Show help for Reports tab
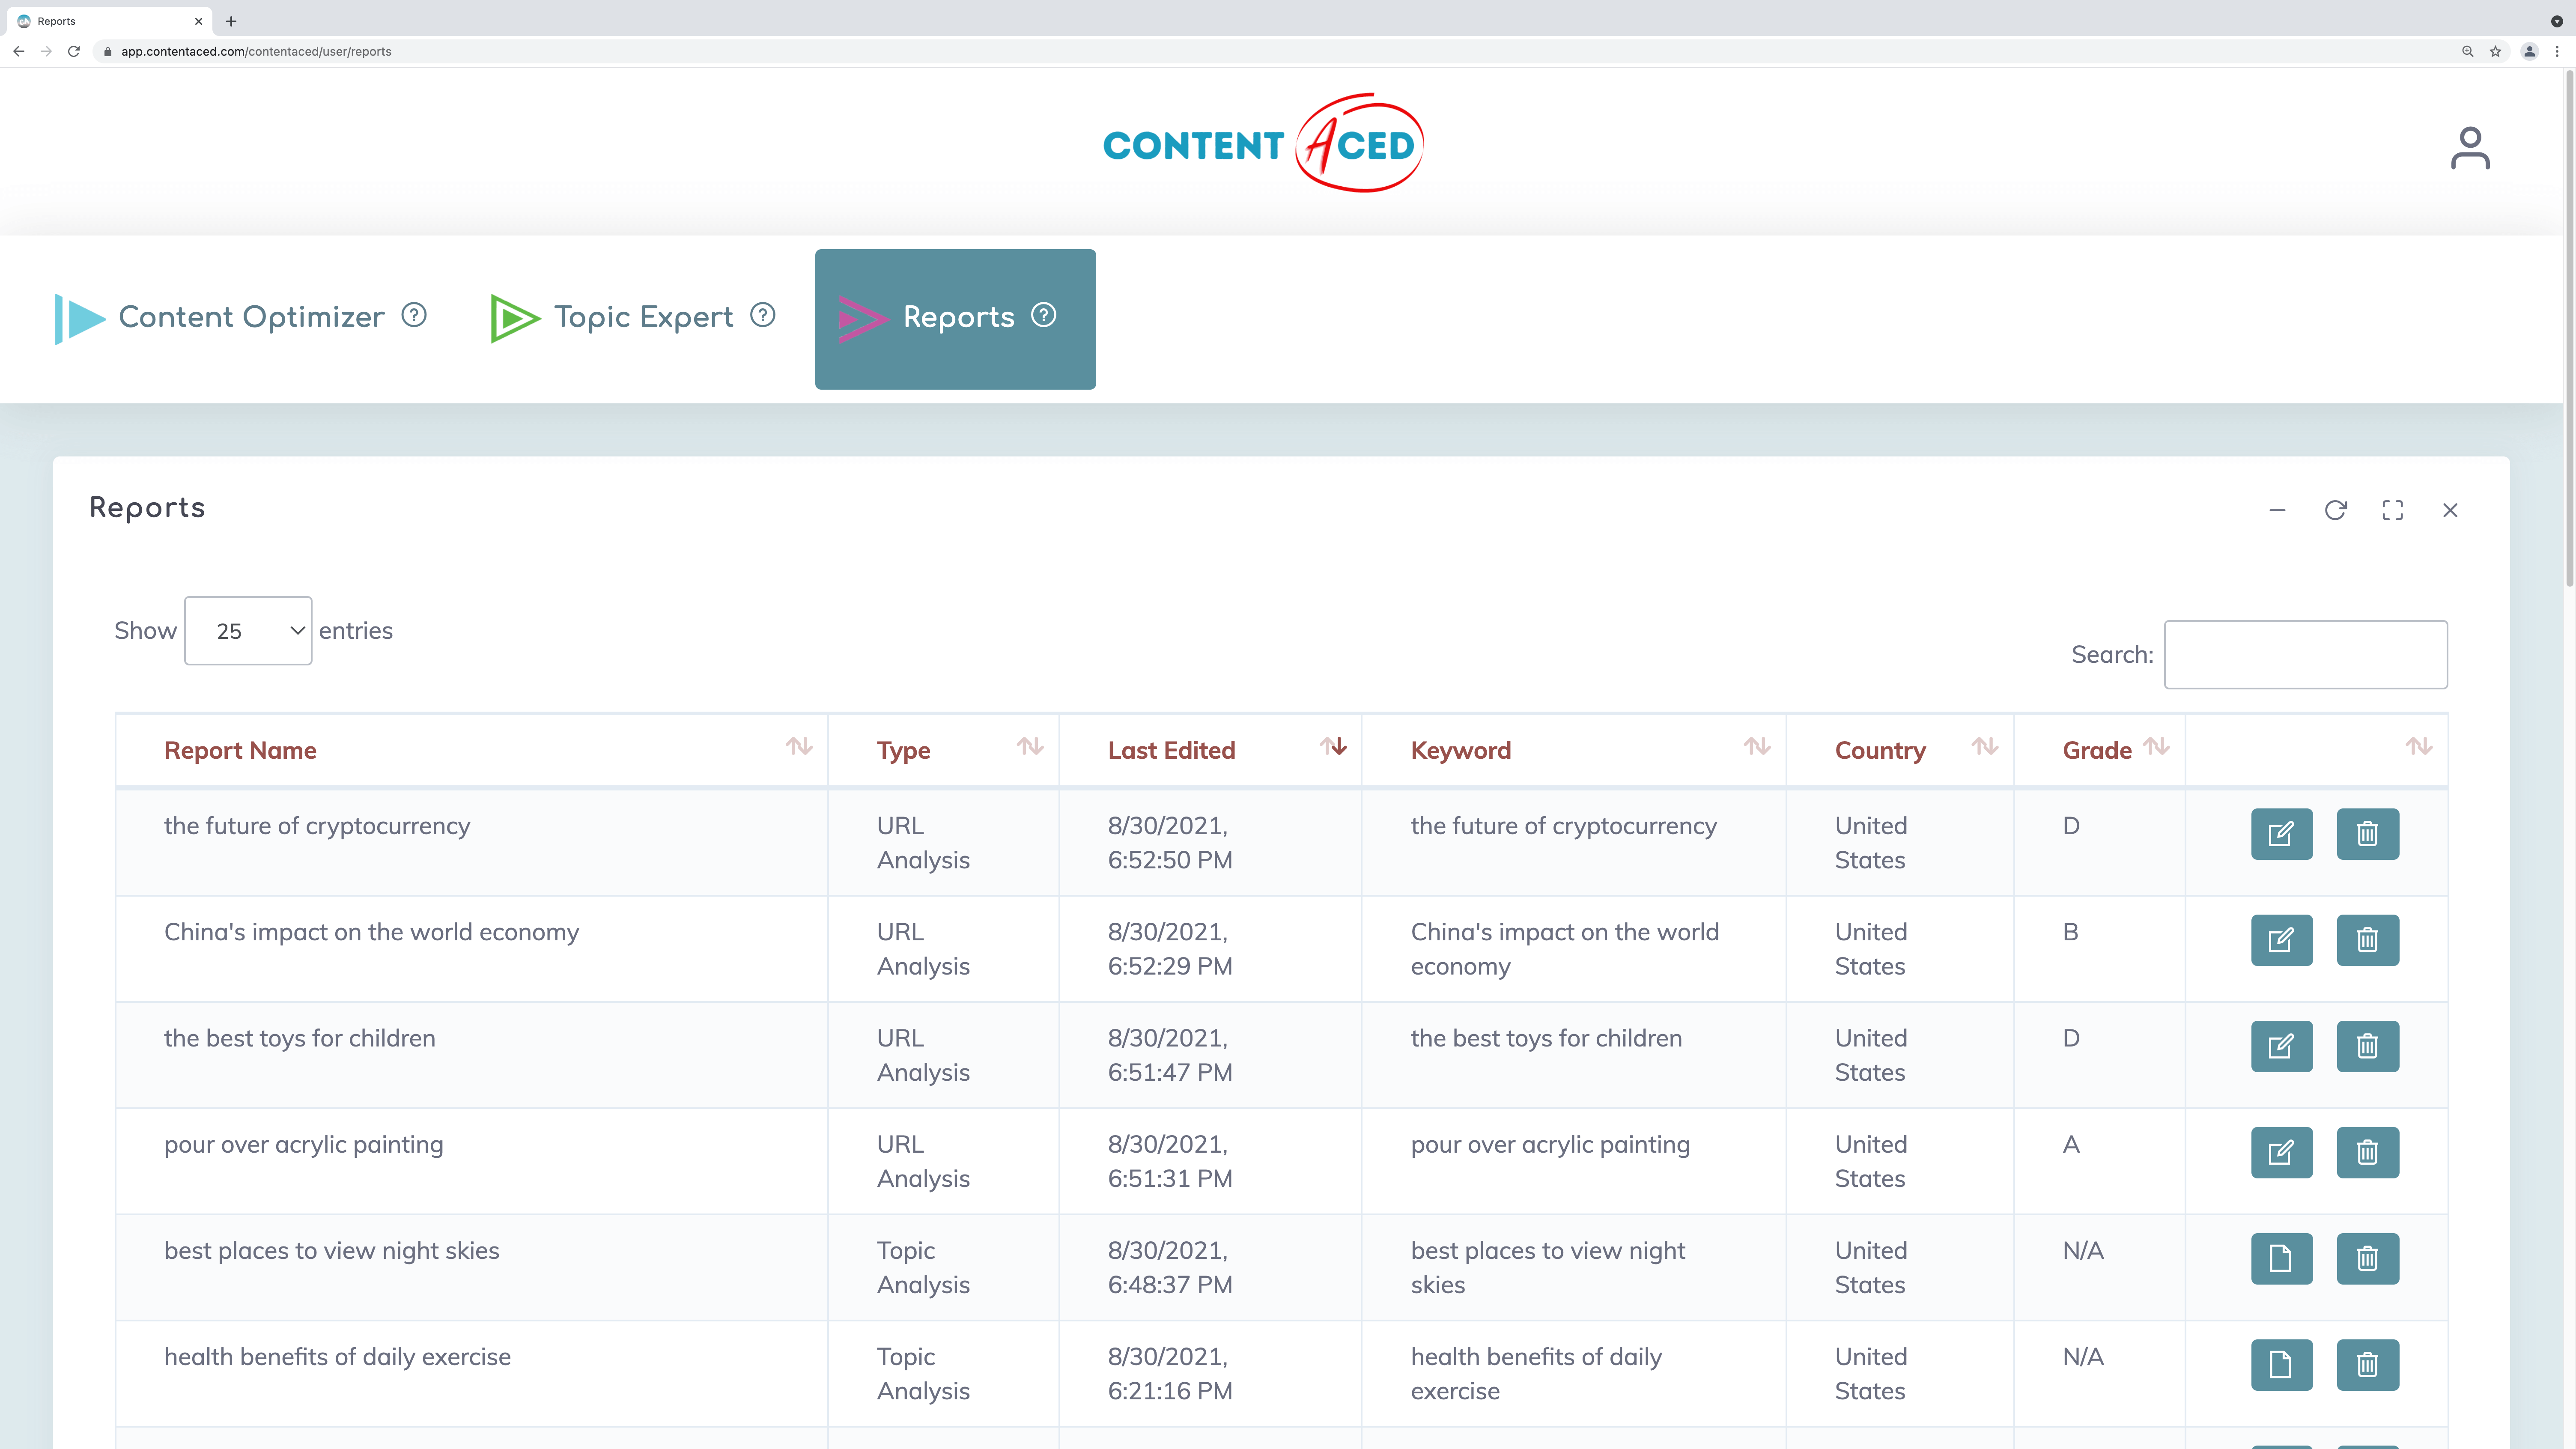 (1043, 315)
